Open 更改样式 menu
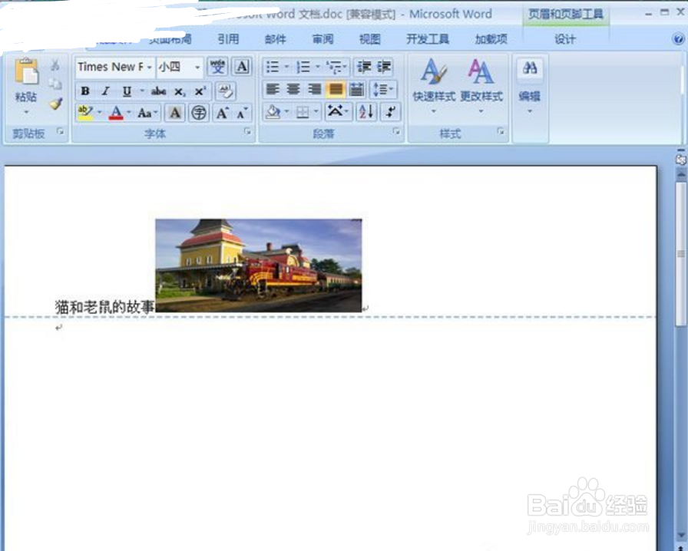This screenshot has width=688, height=551. 481,87
